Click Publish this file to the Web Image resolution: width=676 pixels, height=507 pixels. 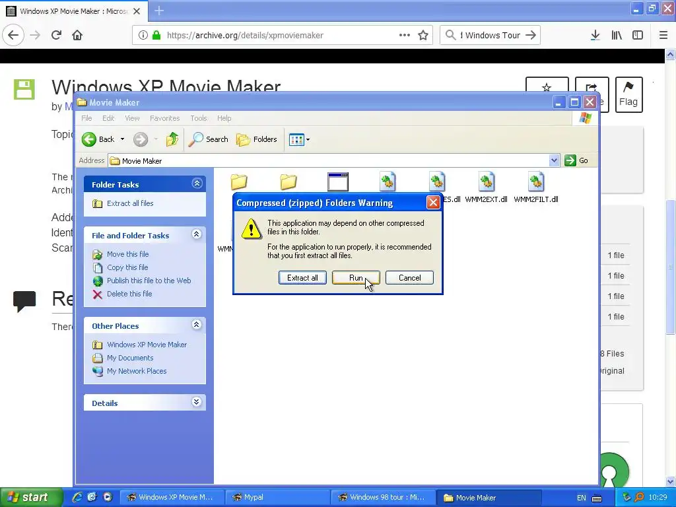149,280
